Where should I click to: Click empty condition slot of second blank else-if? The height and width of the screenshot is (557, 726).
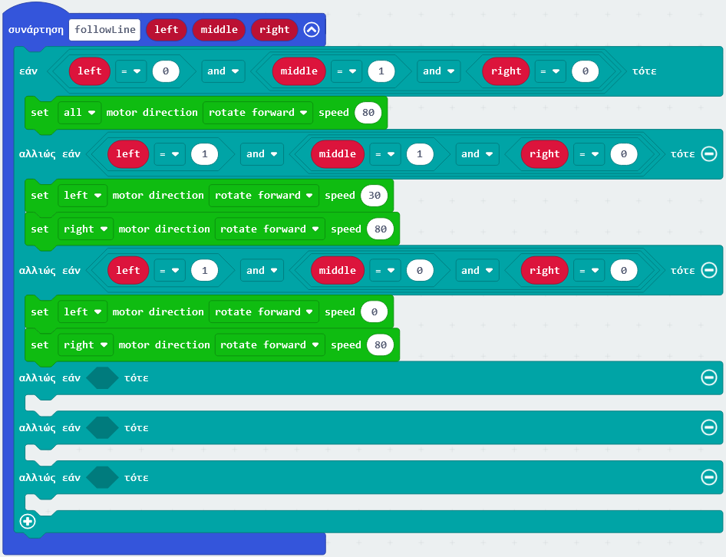click(x=102, y=427)
